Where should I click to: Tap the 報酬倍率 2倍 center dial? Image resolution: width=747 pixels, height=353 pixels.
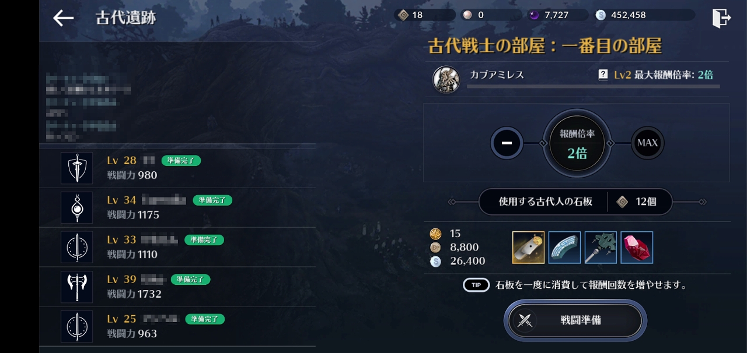(577, 143)
